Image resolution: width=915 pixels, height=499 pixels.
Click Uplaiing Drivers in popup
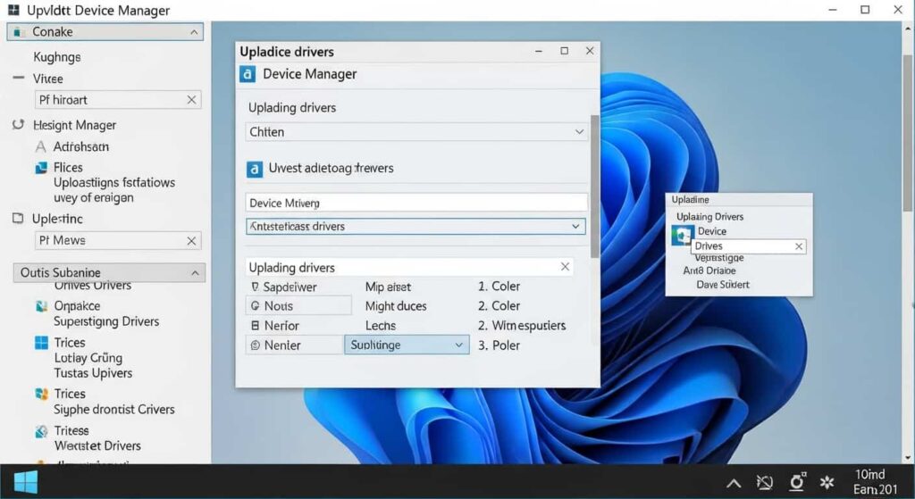pyautogui.click(x=709, y=216)
